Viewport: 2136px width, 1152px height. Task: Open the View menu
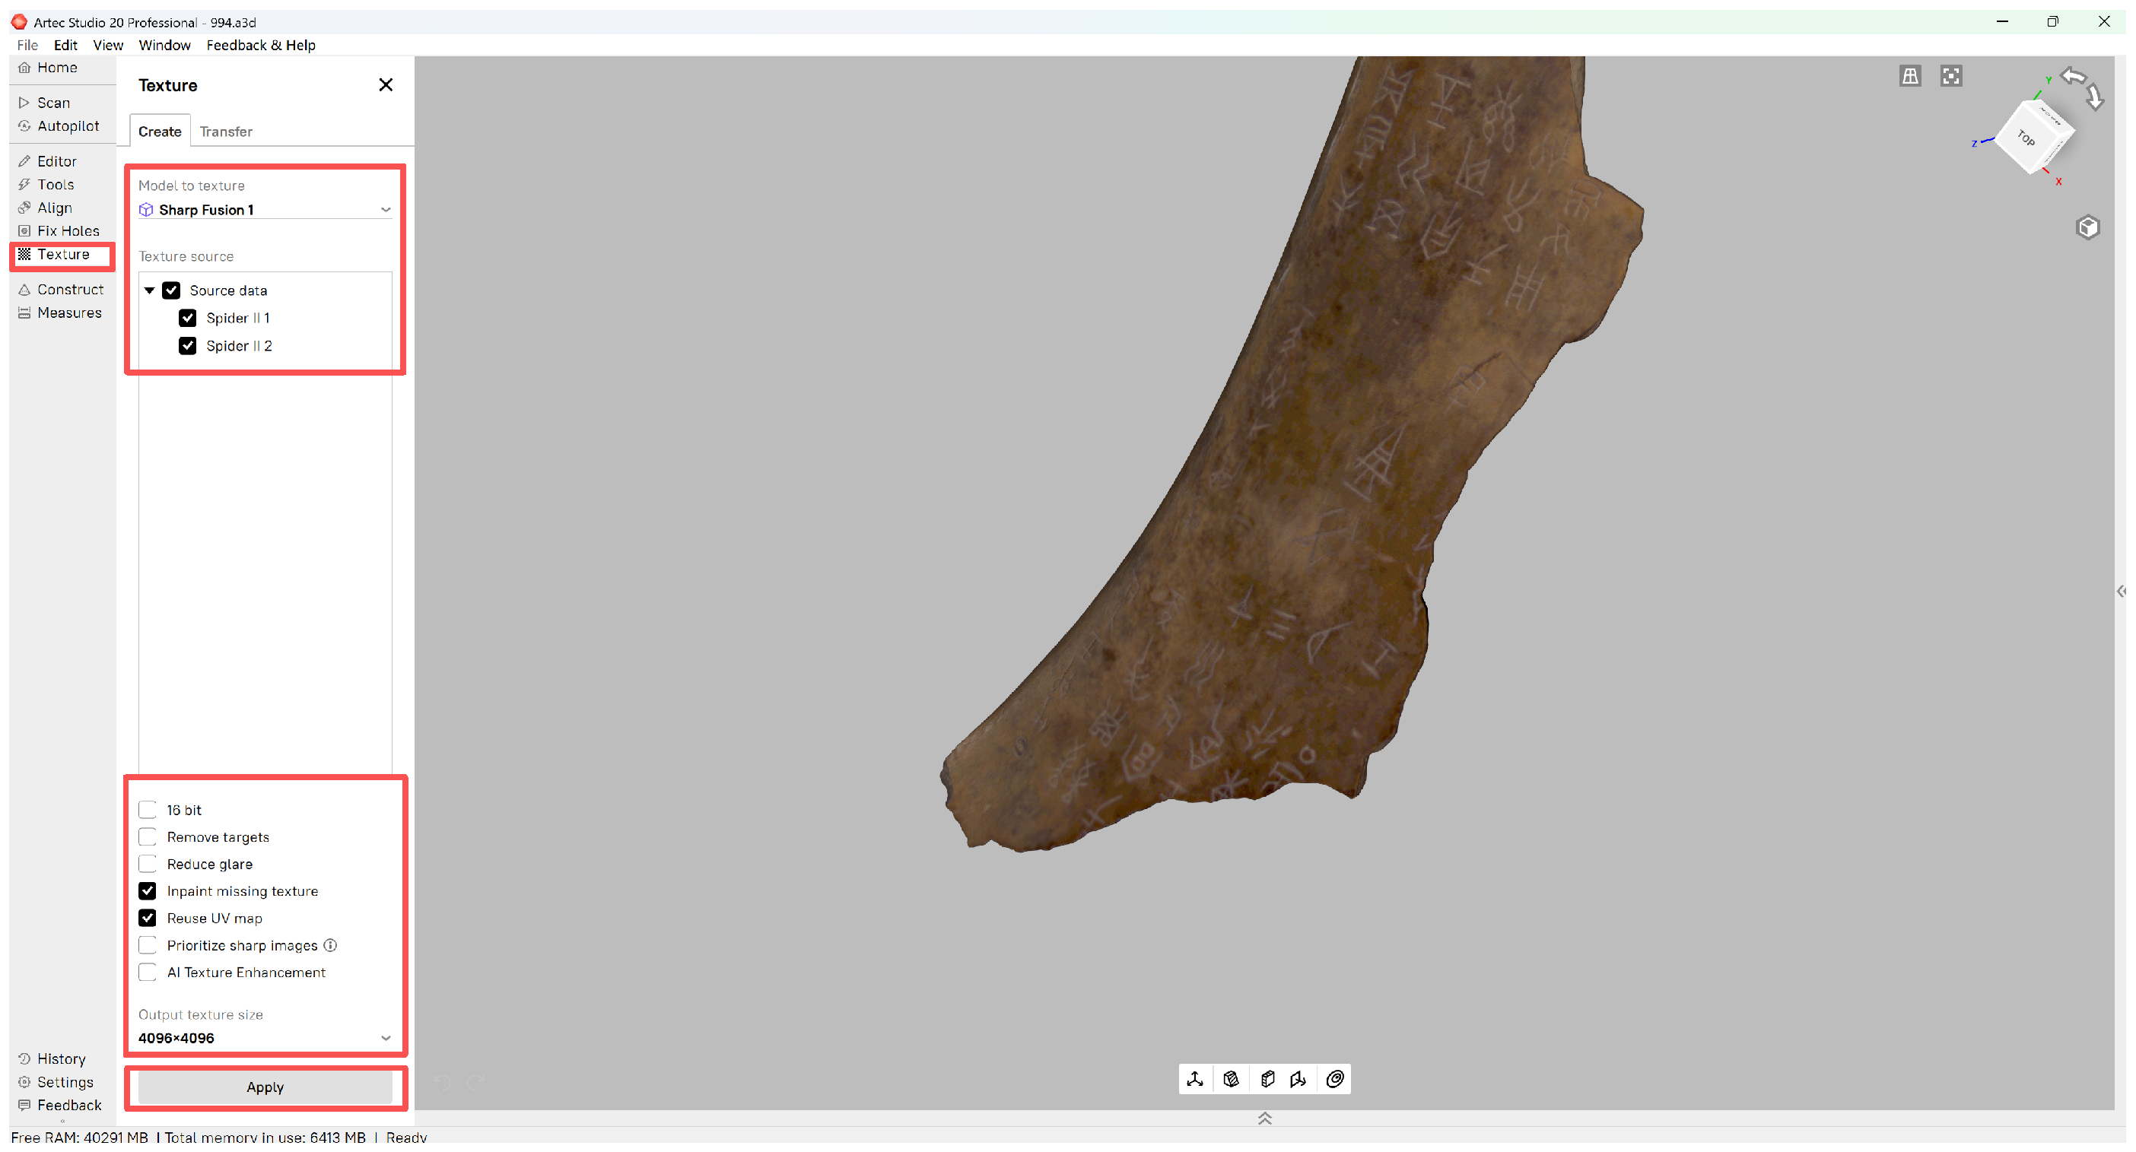click(x=108, y=46)
